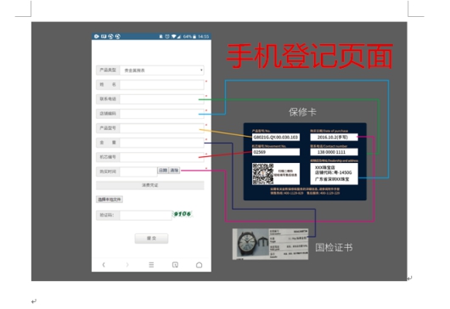The height and width of the screenshot is (309, 450).
Task: Click the QR code on the warranty card
Action: tap(262, 174)
